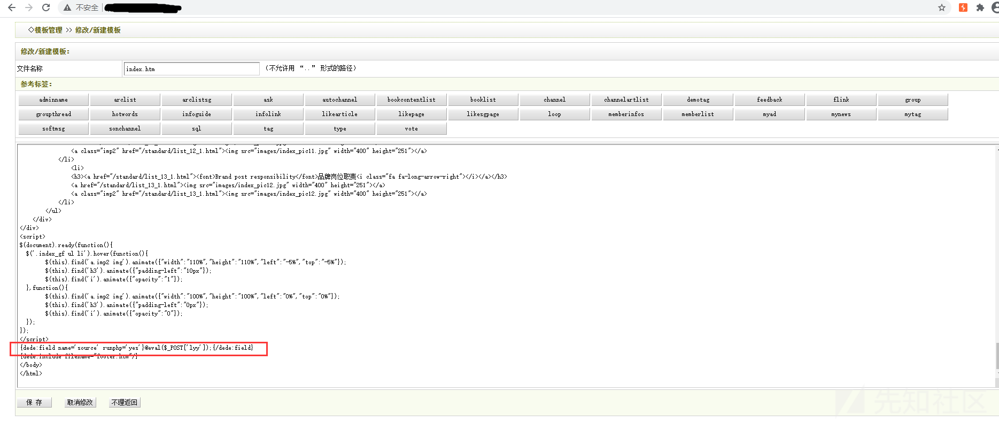Insert the memberinfos tag
The width and height of the screenshot is (999, 422).
(626, 114)
